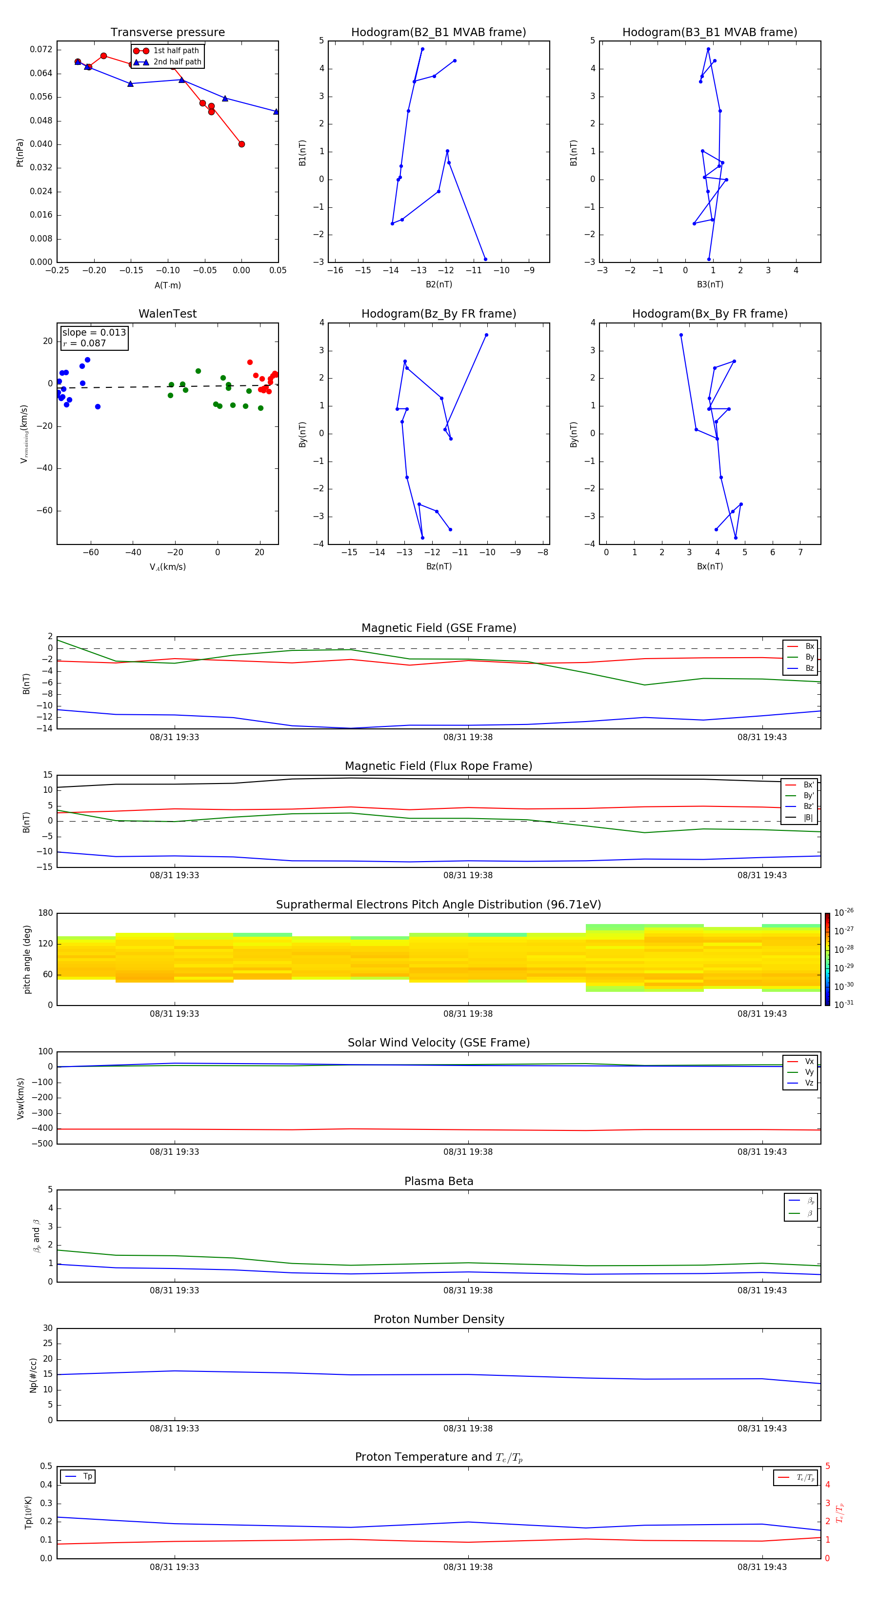Click the 'Proton Temperature and Te/Tp' title
This screenshot has width=878, height=1610.
pos(439,1457)
